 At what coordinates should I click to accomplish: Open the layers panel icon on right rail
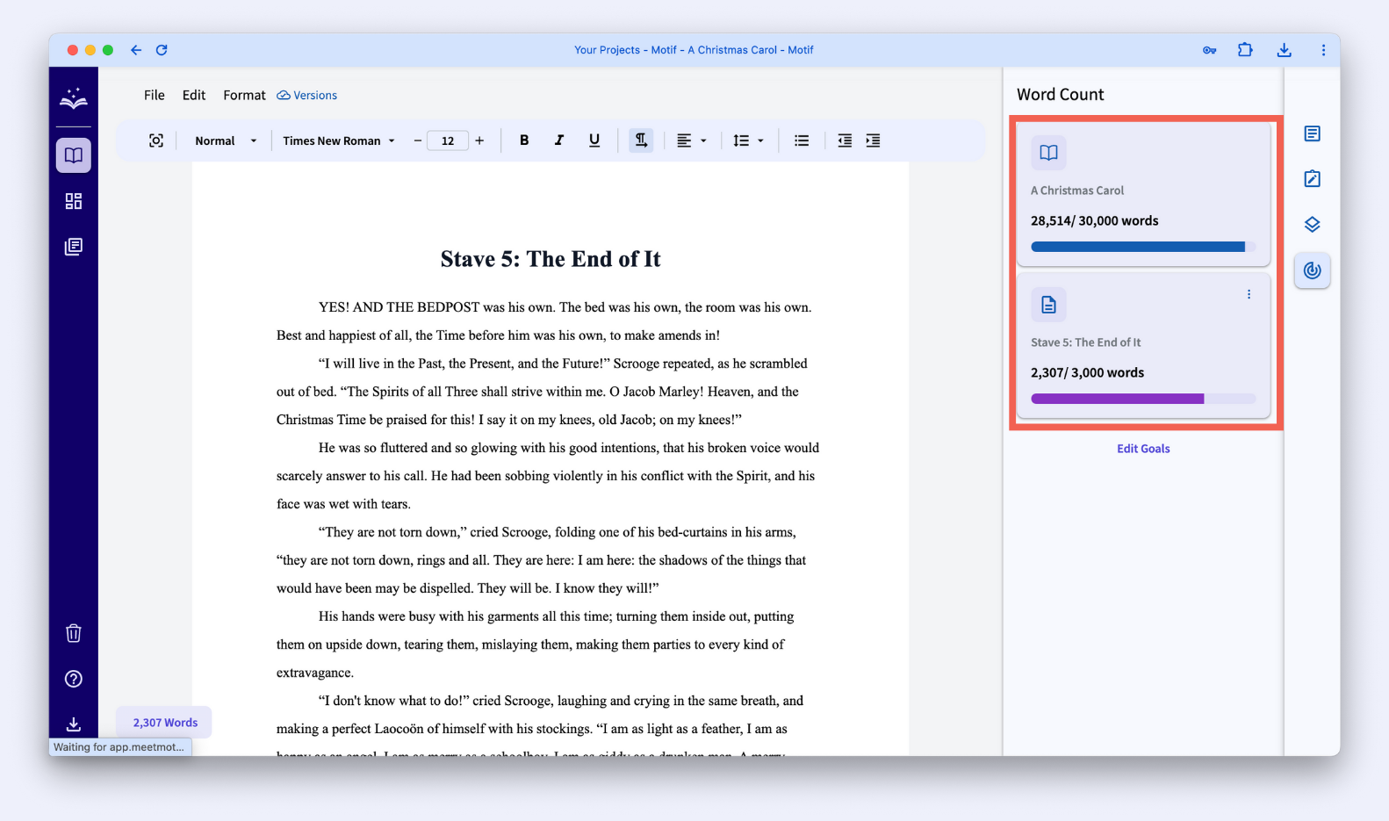(x=1313, y=225)
